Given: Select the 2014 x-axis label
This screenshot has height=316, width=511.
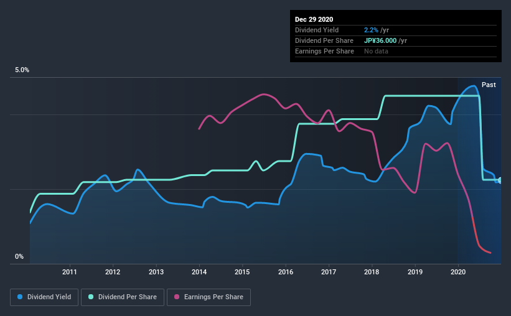Looking at the screenshot, I should [199, 272].
